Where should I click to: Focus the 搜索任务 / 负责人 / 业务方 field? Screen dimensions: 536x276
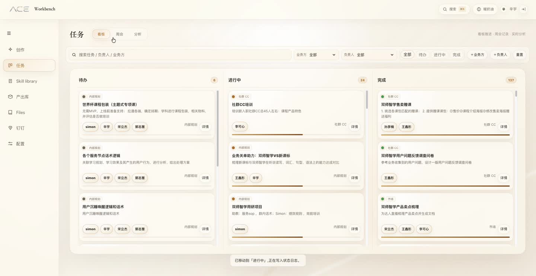coord(180,55)
